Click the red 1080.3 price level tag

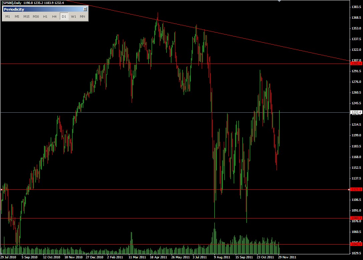[x=356, y=218]
